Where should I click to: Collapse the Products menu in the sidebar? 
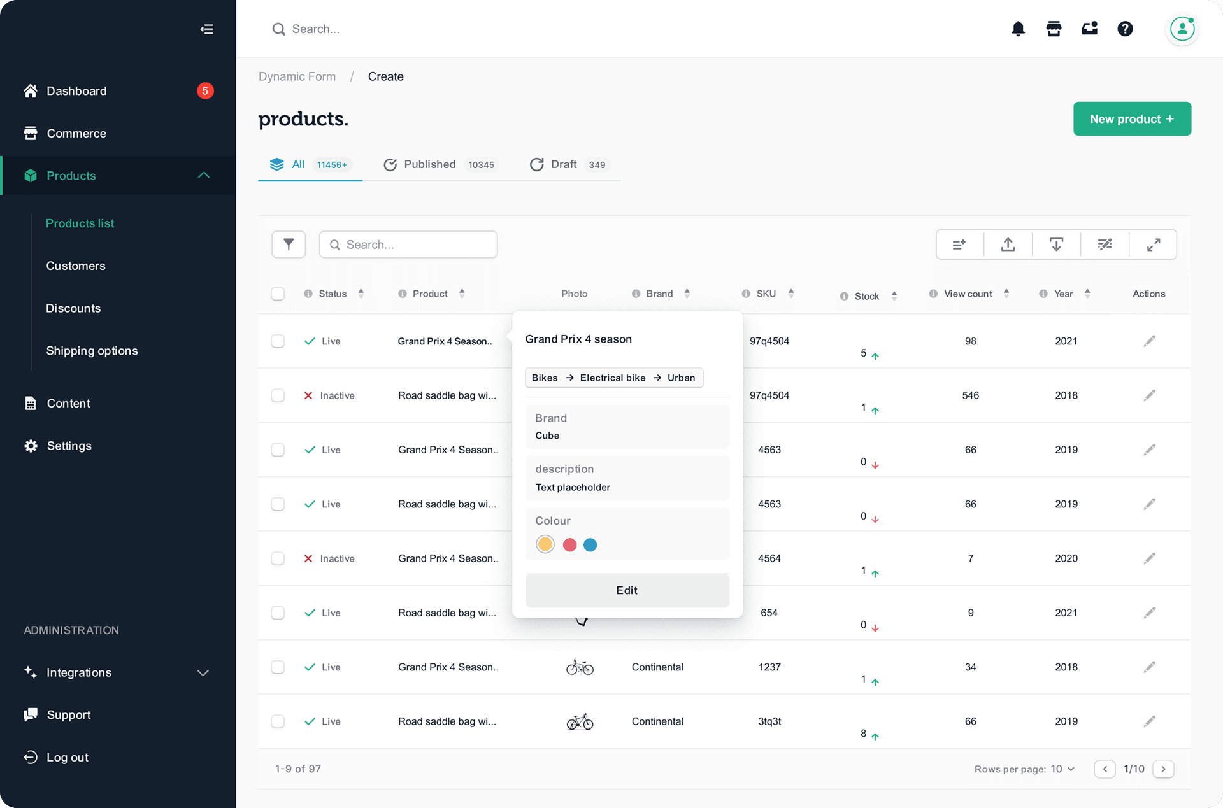coord(204,175)
